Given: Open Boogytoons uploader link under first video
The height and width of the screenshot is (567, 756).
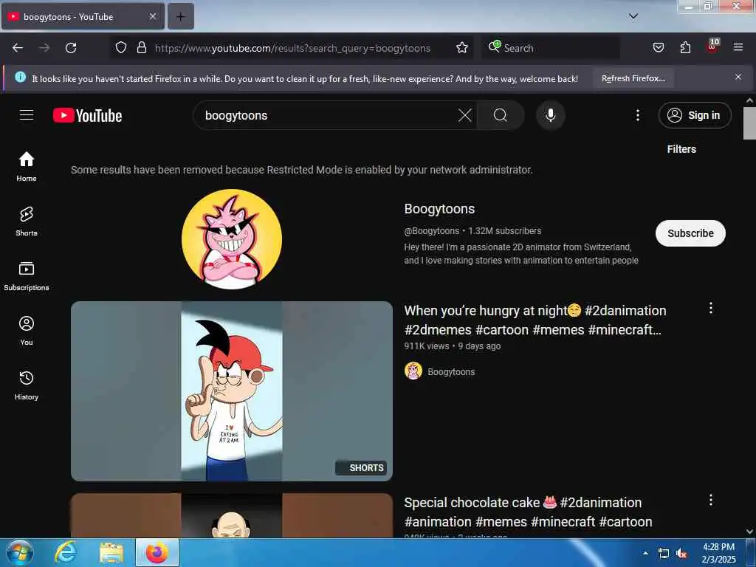Looking at the screenshot, I should pyautogui.click(x=451, y=372).
